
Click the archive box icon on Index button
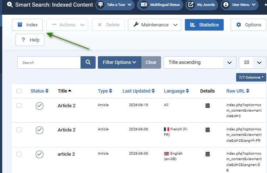point(20,25)
